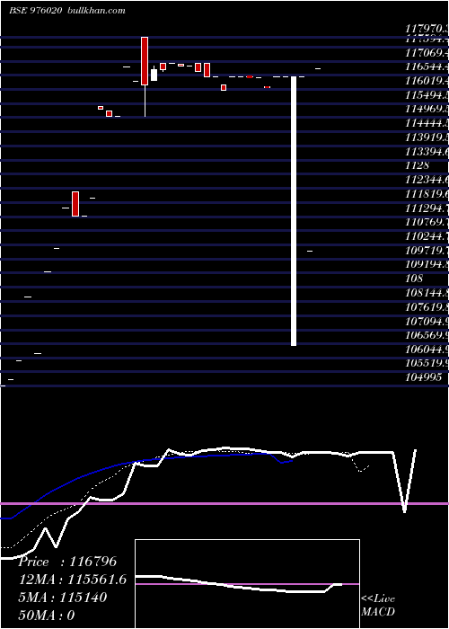Select the 106569.9 price axis label
The width and height of the screenshot is (449, 629).
click(427, 335)
